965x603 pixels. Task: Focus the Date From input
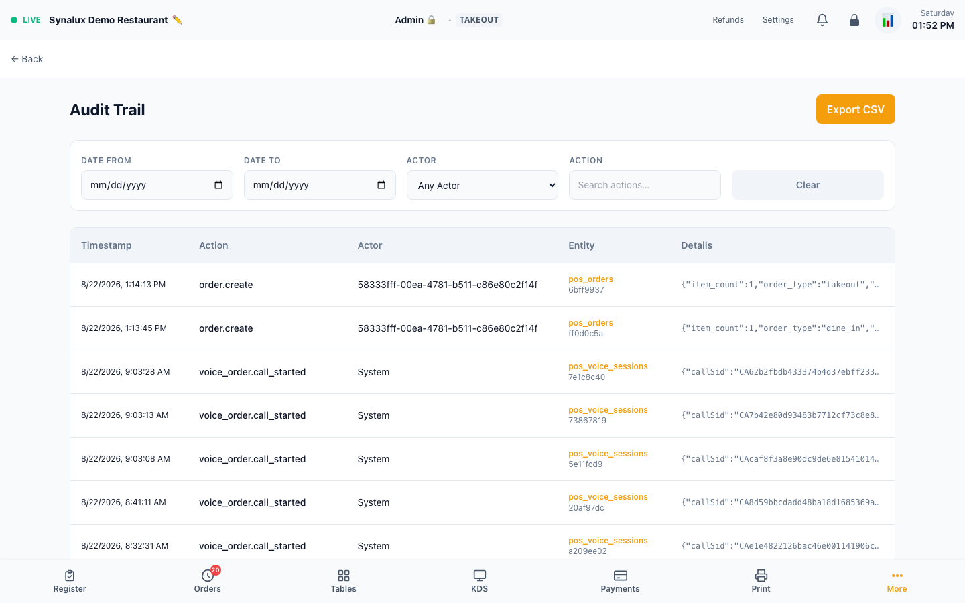click(x=157, y=185)
